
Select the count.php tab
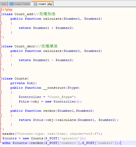42,4
